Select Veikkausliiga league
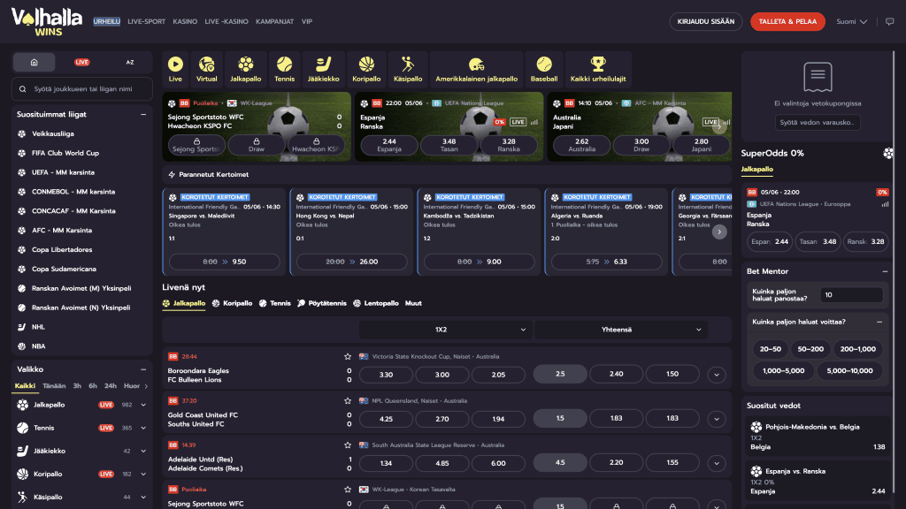 tap(52, 134)
